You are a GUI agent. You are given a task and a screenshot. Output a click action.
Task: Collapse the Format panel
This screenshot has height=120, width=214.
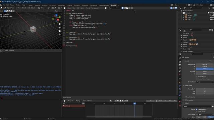(x=187, y=61)
